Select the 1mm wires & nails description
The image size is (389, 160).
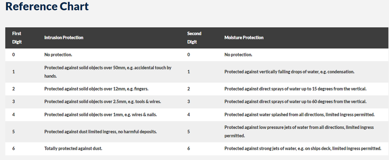[101, 114]
